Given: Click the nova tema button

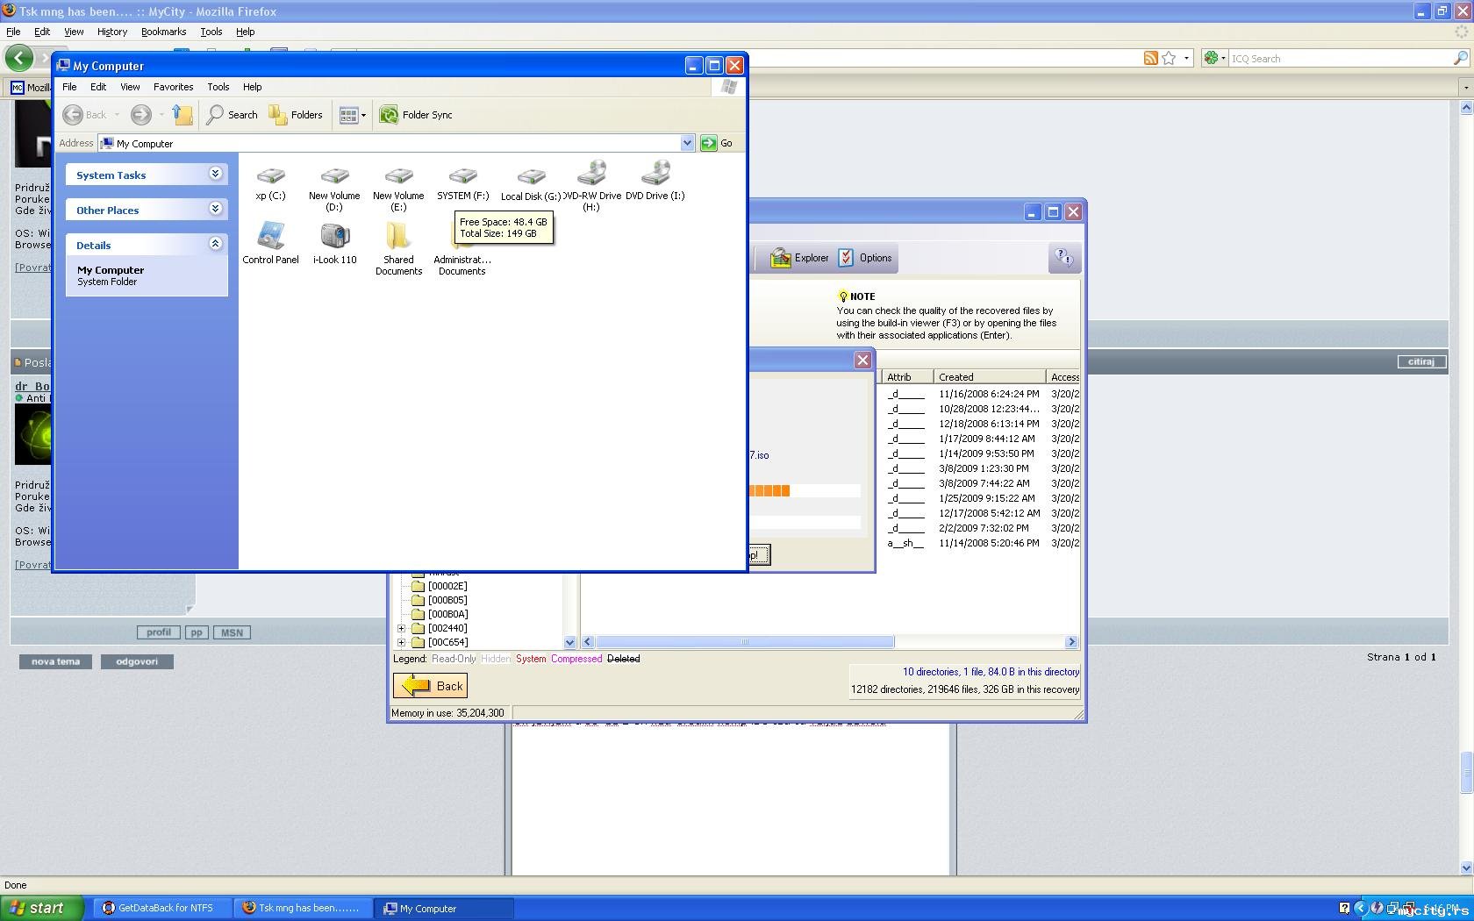Looking at the screenshot, I should pos(55,661).
